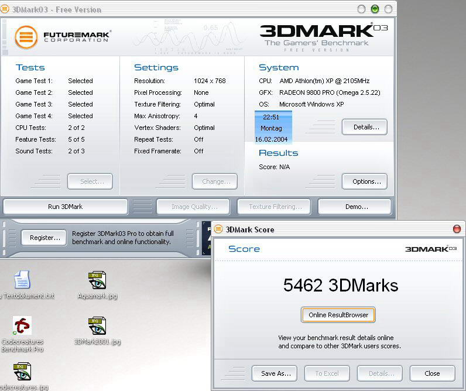Click the Repeat Tests Off value
The width and height of the screenshot is (466, 391).
click(198, 139)
